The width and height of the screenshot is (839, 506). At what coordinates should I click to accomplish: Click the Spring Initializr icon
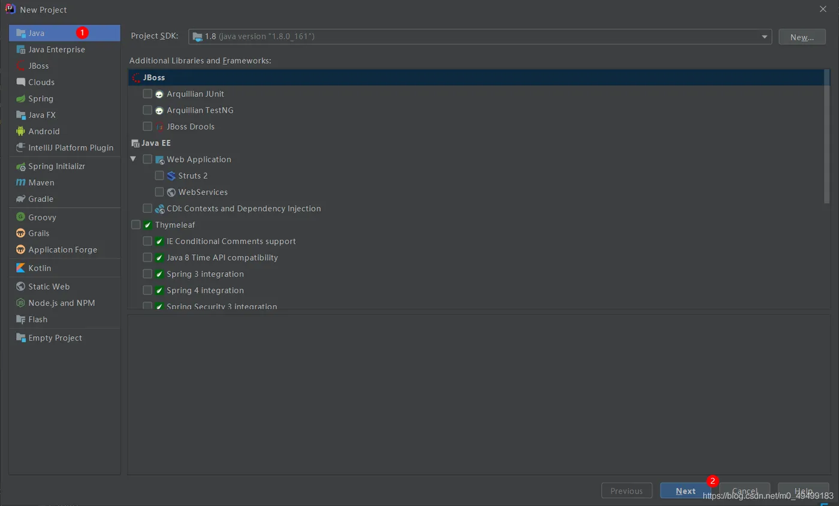(21, 166)
